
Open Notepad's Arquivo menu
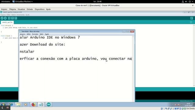click(23, 34)
